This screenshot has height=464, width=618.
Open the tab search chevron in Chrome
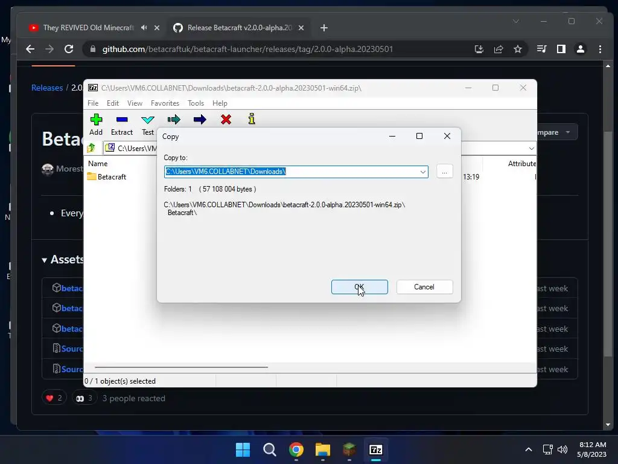click(516, 21)
